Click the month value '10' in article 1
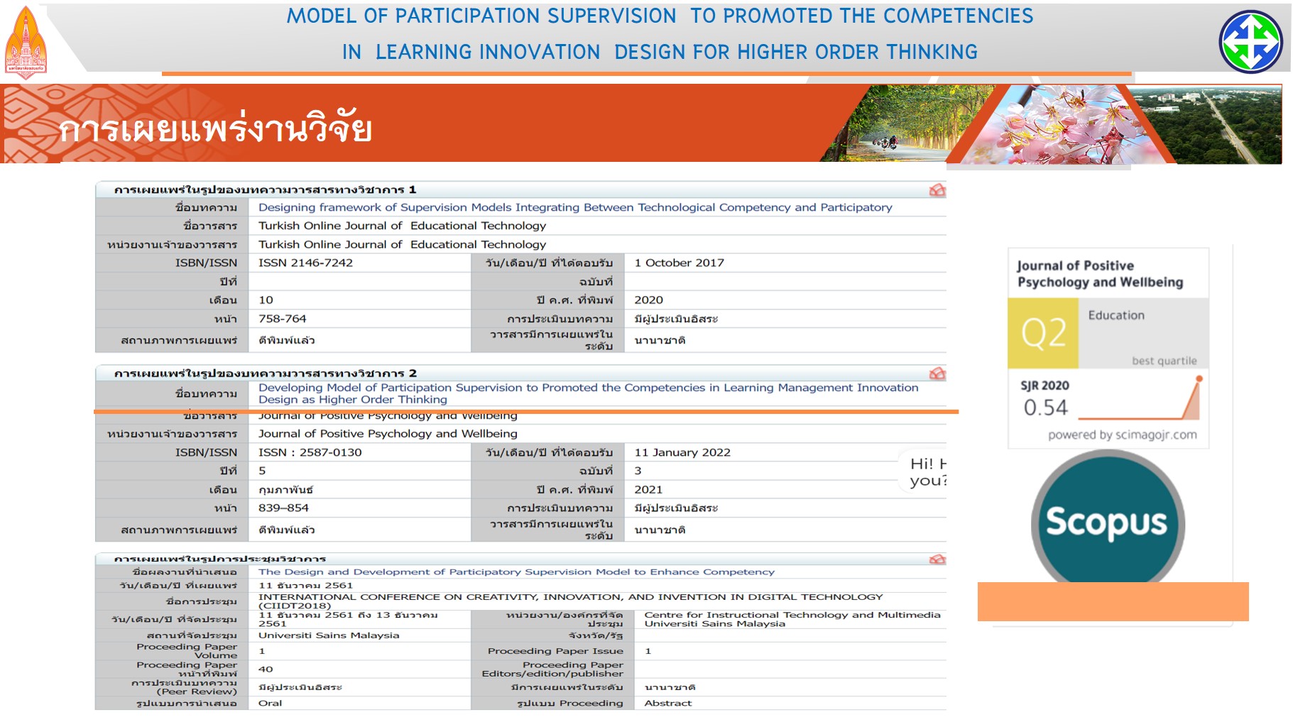Image resolution: width=1293 pixels, height=727 pixels. click(266, 300)
